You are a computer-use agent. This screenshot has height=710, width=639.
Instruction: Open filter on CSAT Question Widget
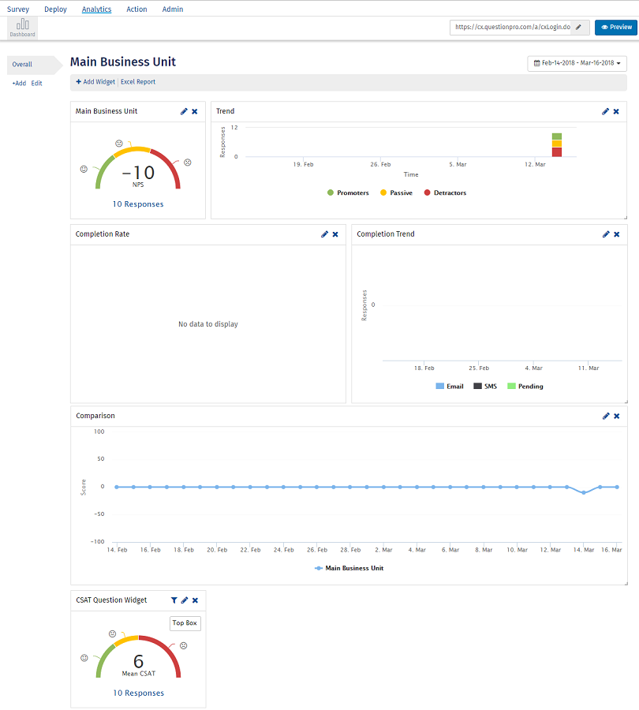coord(174,600)
